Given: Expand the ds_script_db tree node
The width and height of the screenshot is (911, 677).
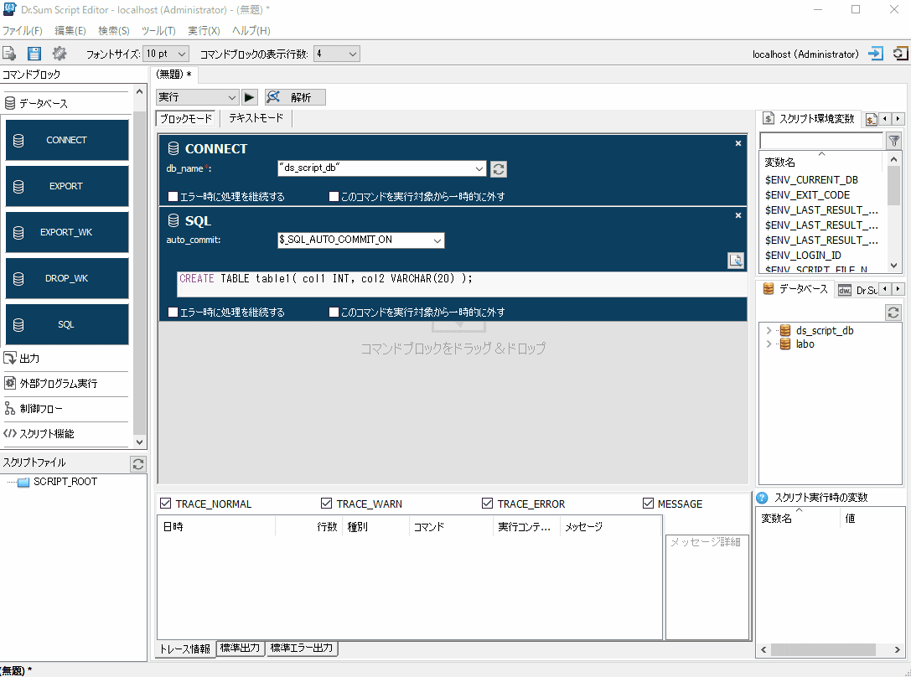Looking at the screenshot, I should pyautogui.click(x=770, y=330).
